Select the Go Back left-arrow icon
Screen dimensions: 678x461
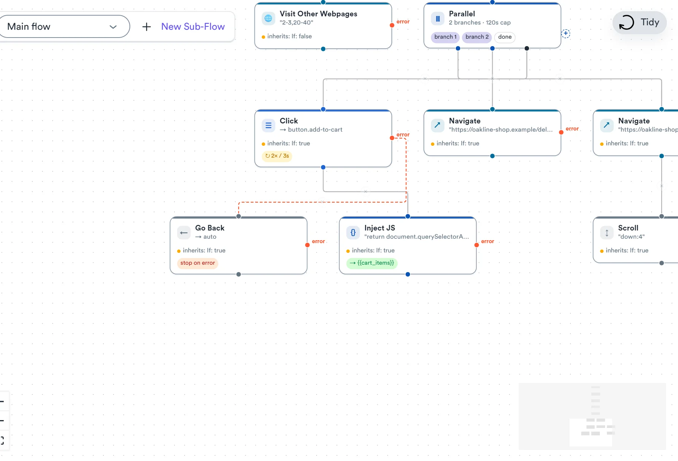coord(184,233)
